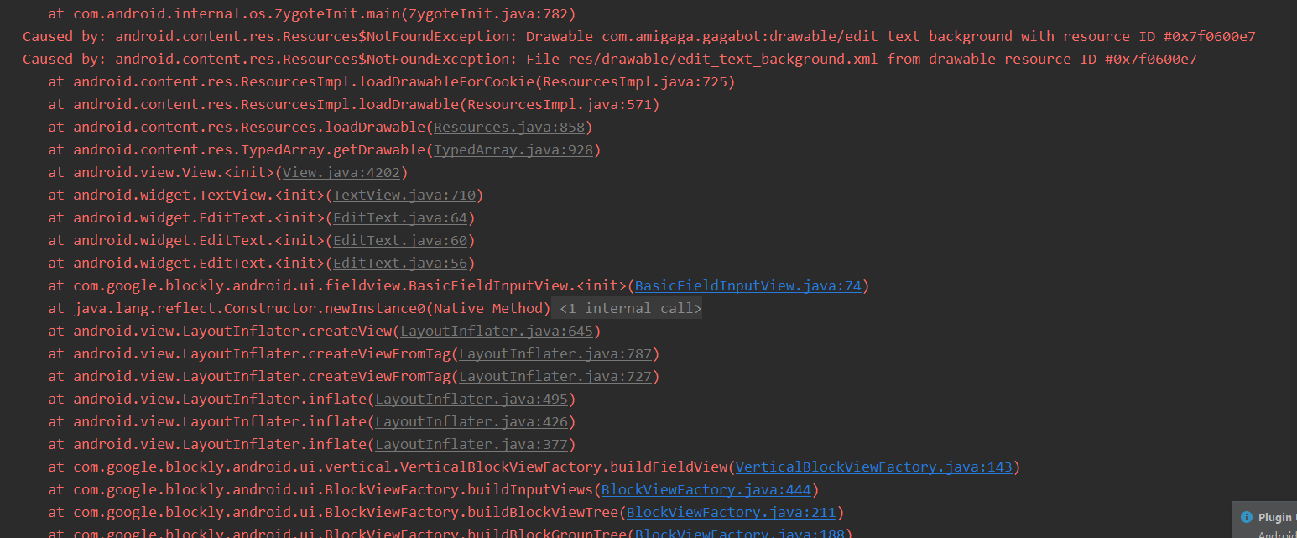Image resolution: width=1297 pixels, height=538 pixels.
Task: Open the EditText.java:64 link
Action: [x=400, y=218]
